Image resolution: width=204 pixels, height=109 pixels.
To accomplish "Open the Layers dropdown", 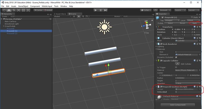I will (180, 10).
